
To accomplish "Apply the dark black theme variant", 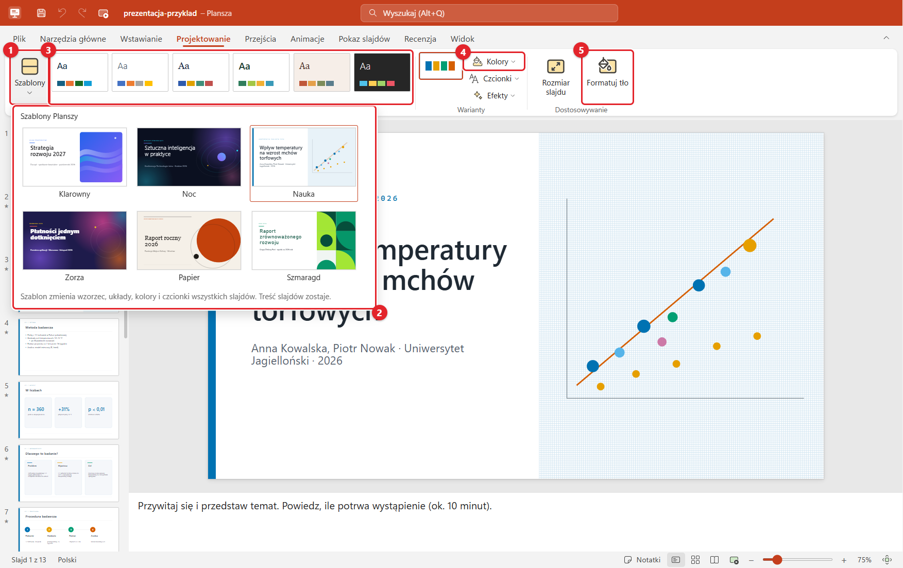I will [382, 72].
